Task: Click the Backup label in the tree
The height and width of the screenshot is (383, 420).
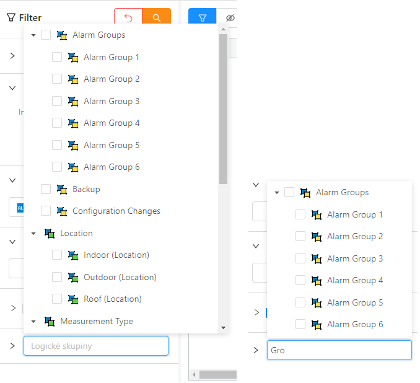Action: click(x=86, y=189)
